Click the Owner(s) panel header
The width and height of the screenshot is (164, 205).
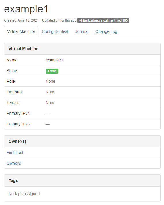pos(82,141)
